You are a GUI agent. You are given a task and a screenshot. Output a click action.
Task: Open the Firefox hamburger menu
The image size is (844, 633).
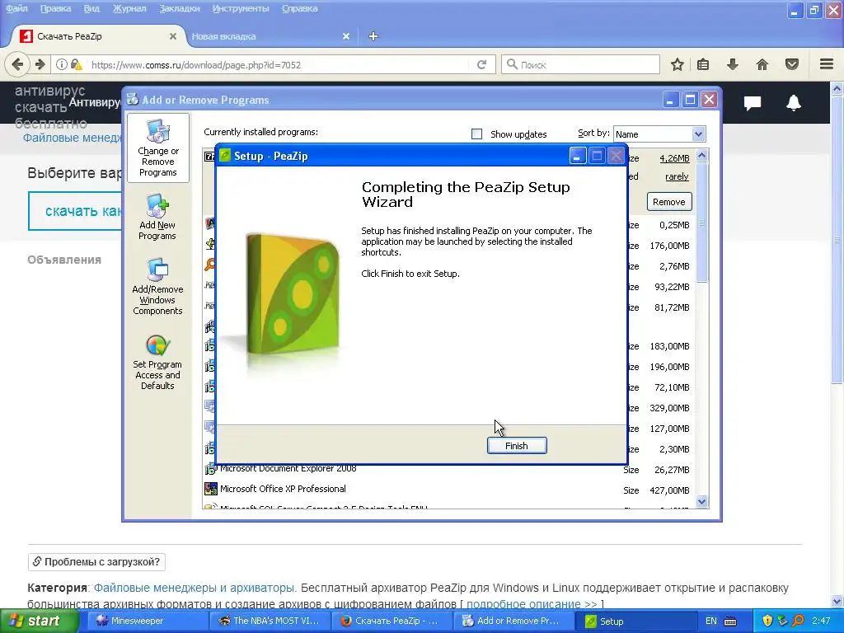click(x=827, y=64)
